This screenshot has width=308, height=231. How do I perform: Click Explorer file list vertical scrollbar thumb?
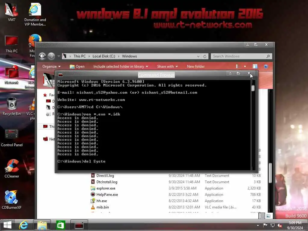(270, 173)
